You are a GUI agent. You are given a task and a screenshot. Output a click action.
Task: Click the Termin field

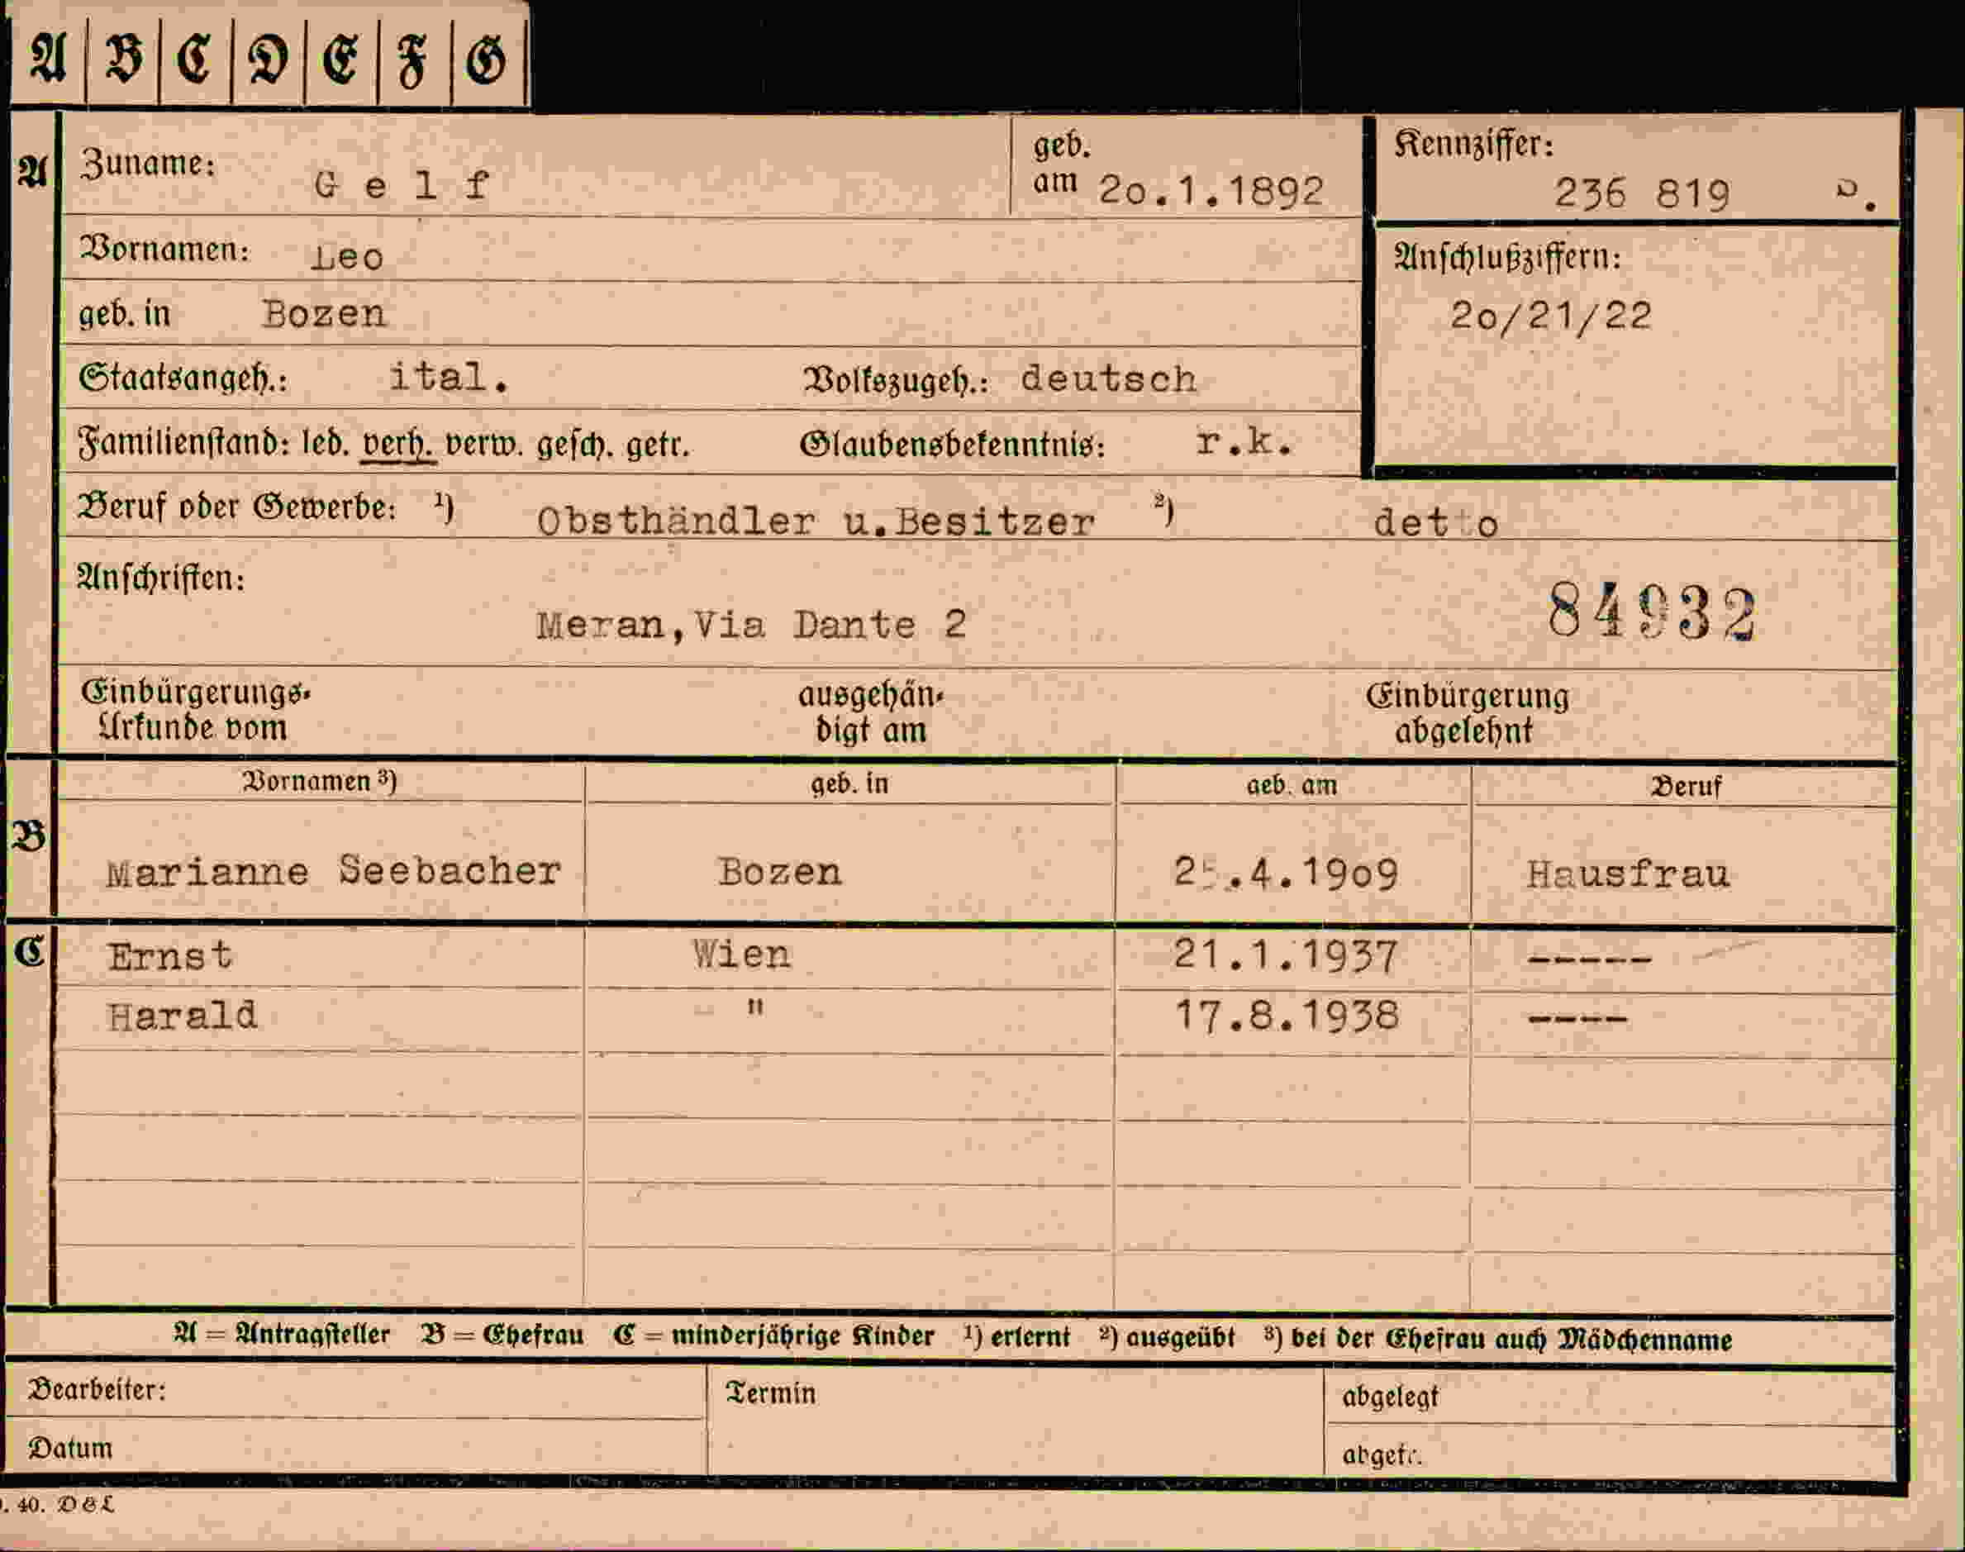pyautogui.click(x=1016, y=1421)
